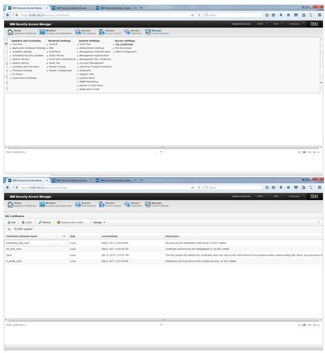The image size is (325, 353).
Task: Open Monitor Analysis and Diagnostics icon in lower window
Action: 42,204
